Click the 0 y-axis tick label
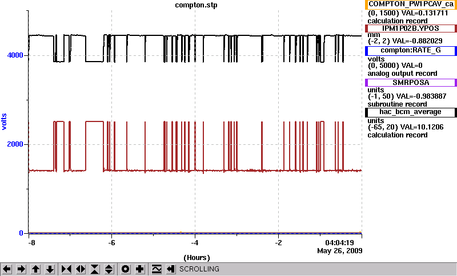The height and width of the screenshot is (276, 457). (21, 233)
